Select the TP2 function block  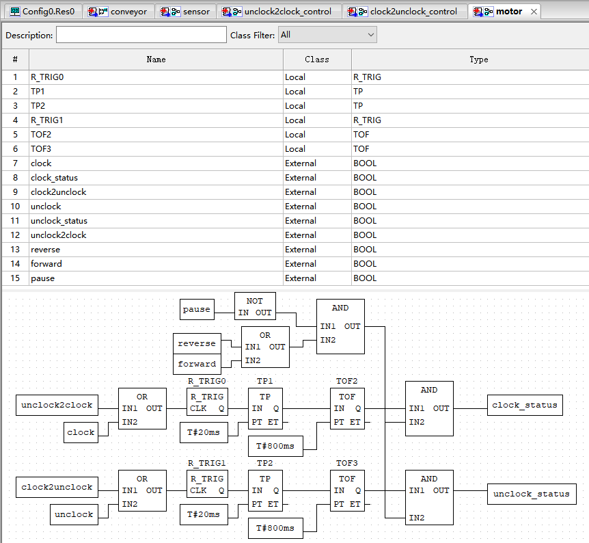pos(265,491)
